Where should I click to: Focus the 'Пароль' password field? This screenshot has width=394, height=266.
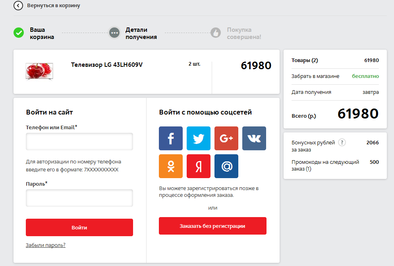(x=79, y=198)
